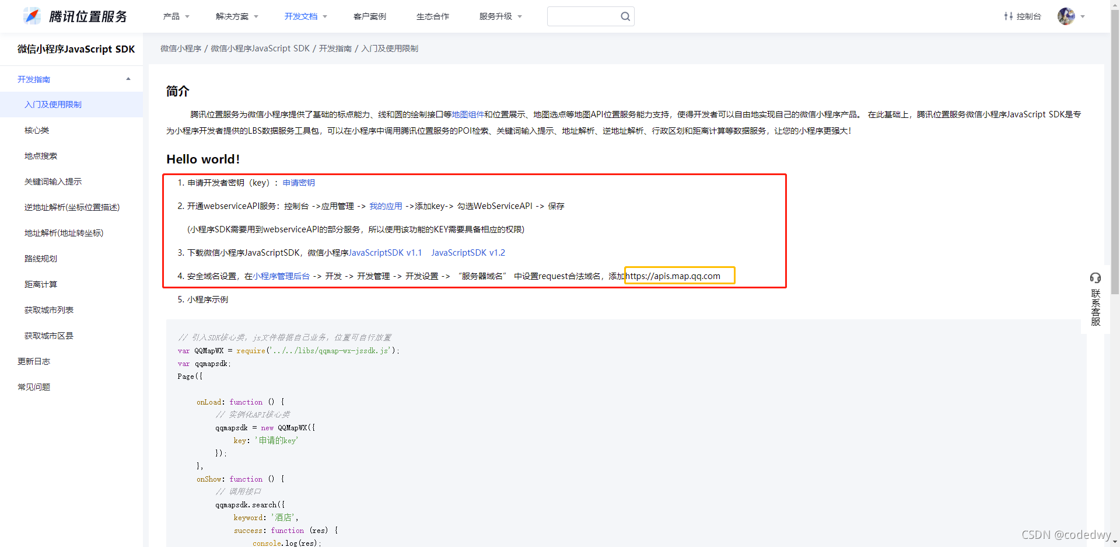Click the 申请密钥 link
This screenshot has height=547, width=1120.
click(298, 182)
